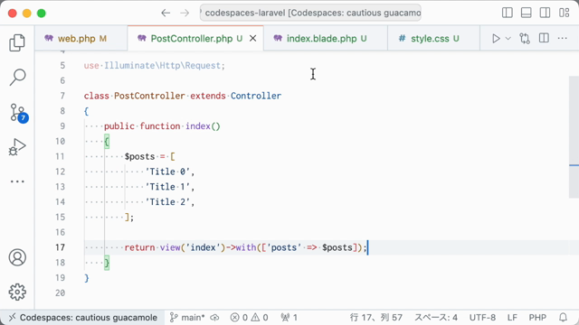Open Source Control with 7 changes
The height and width of the screenshot is (325, 579).
18,112
